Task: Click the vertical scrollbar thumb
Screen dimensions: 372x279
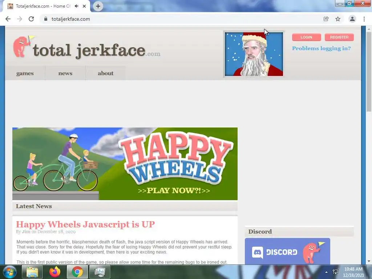Action: coord(369,72)
